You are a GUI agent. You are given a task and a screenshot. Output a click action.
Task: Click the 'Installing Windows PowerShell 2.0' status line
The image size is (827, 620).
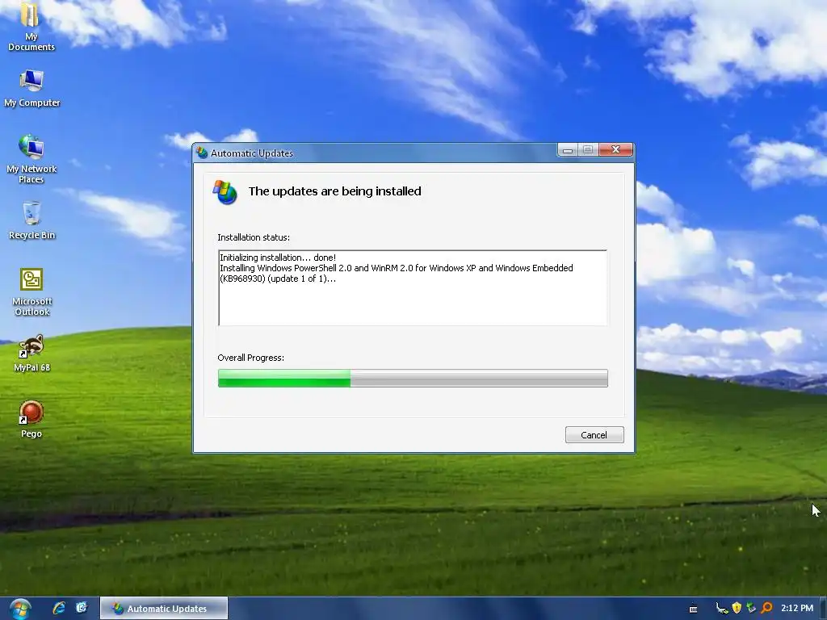tap(396, 268)
